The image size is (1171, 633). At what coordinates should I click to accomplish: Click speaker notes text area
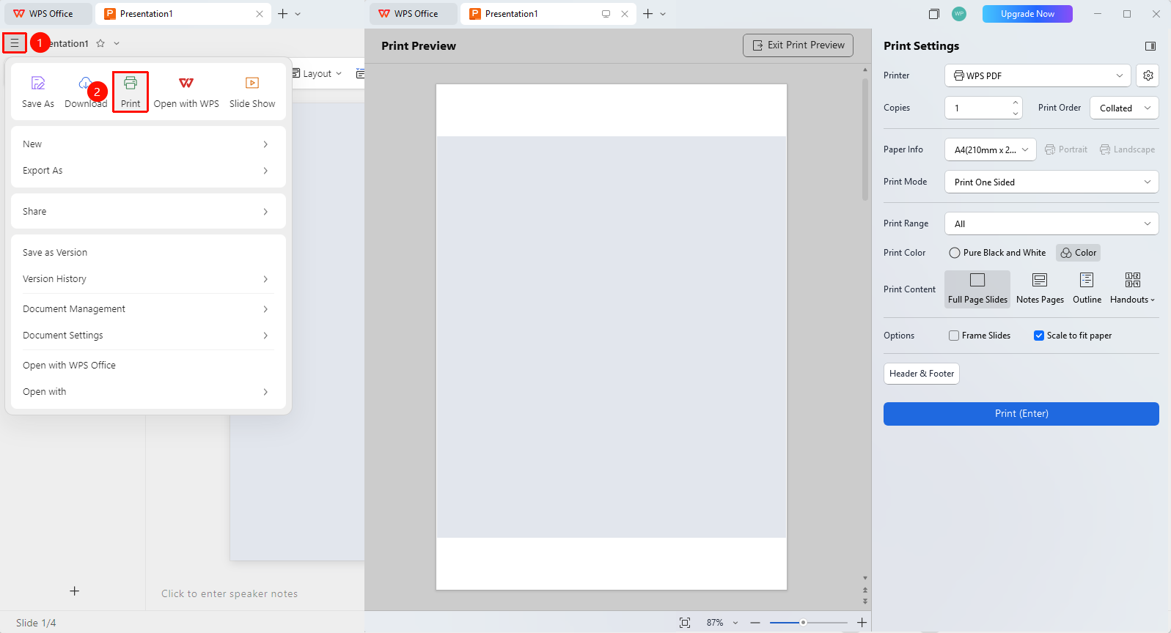(x=230, y=594)
